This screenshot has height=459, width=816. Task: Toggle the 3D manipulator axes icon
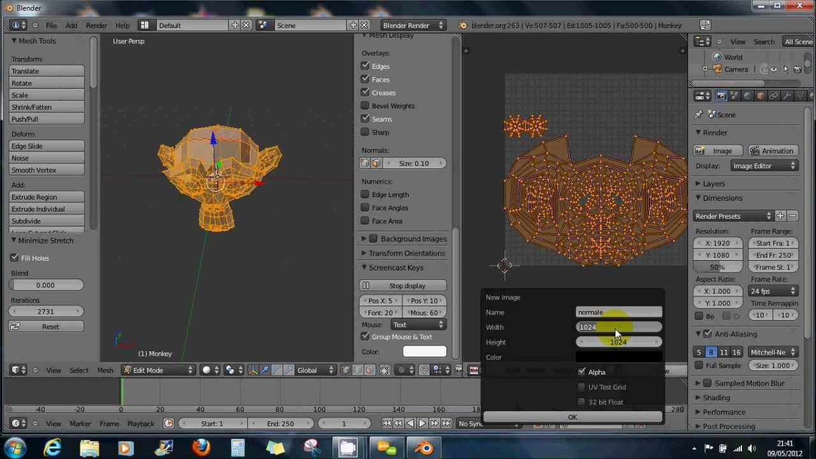252,370
